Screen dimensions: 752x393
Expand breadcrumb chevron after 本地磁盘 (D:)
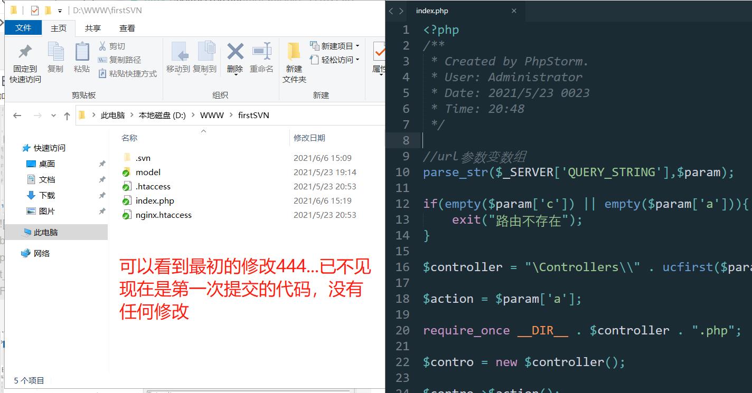click(193, 115)
